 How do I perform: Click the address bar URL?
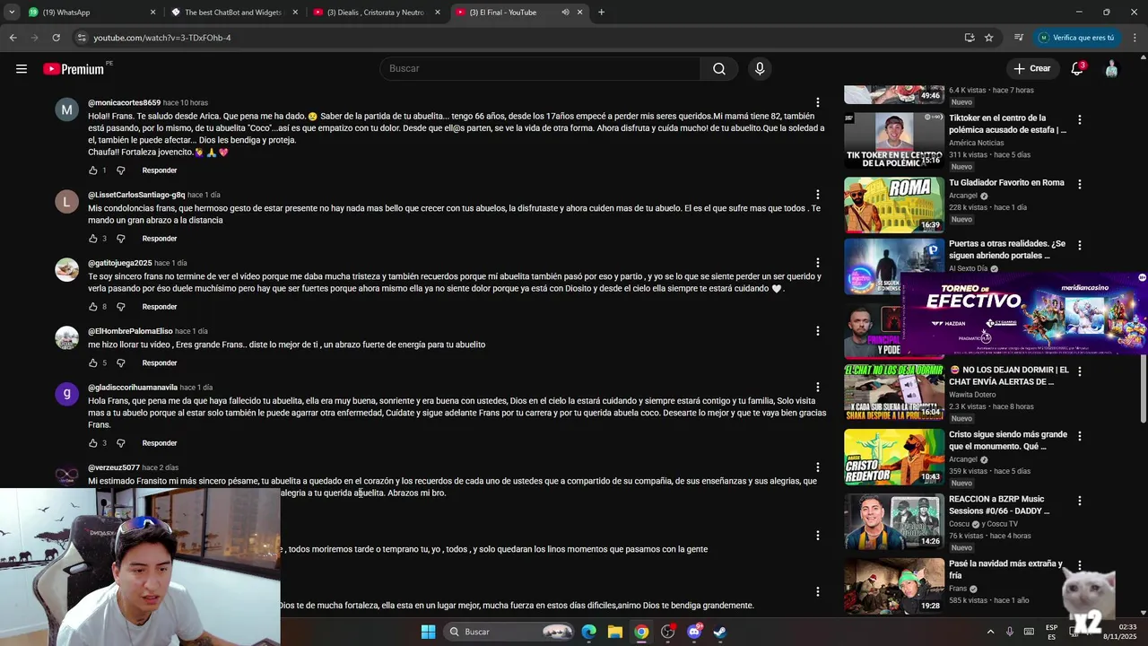coord(162,38)
